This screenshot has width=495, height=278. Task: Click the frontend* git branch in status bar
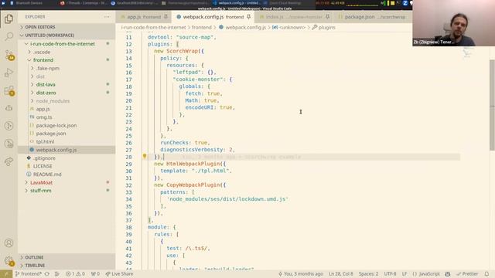click(x=29, y=274)
